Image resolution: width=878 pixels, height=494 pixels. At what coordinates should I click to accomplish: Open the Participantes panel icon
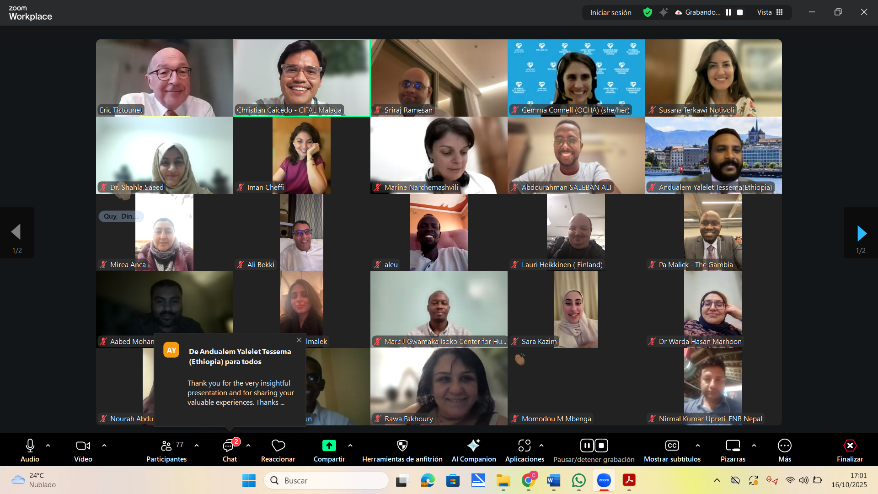(166, 446)
